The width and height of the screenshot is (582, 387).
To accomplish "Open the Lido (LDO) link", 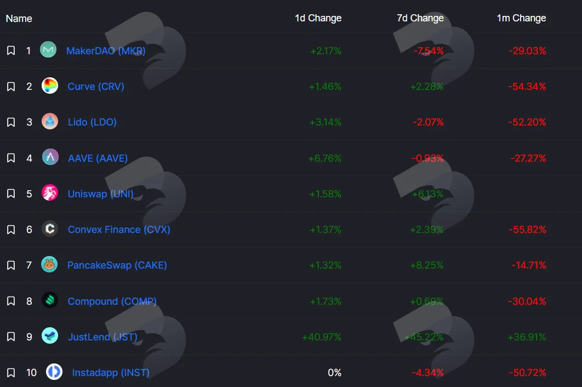I will 92,122.
